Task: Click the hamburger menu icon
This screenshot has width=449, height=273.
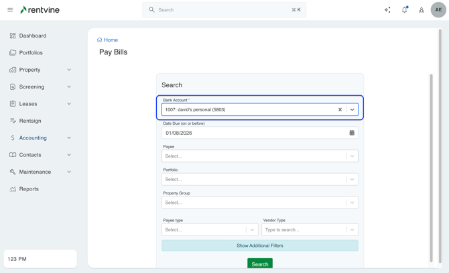Action: tap(10, 10)
